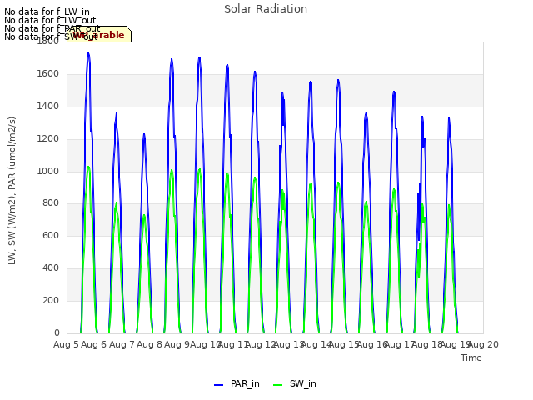Click the Aug 9 x-axis tick label
This screenshot has height=400, width=533.
click(x=177, y=344)
